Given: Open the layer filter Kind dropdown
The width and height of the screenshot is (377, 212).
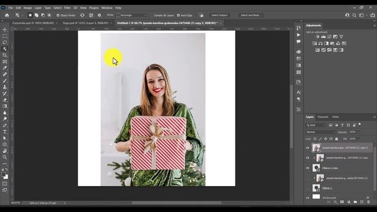Looking at the screenshot, I should [x=316, y=125].
